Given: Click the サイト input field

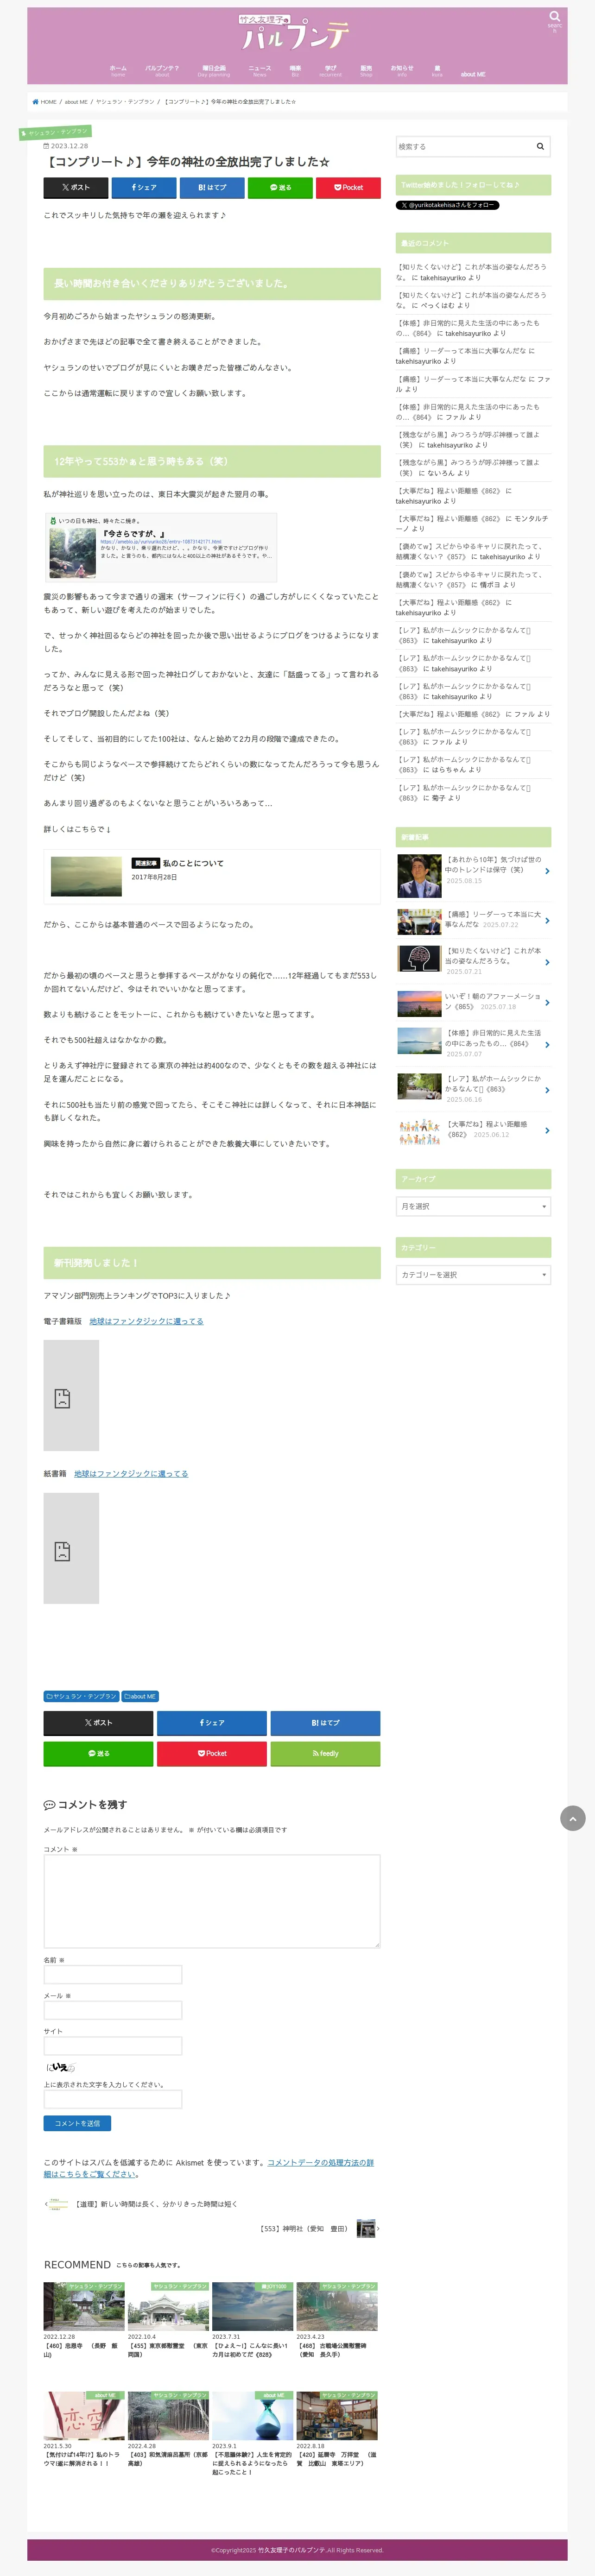Looking at the screenshot, I should [x=113, y=2046].
